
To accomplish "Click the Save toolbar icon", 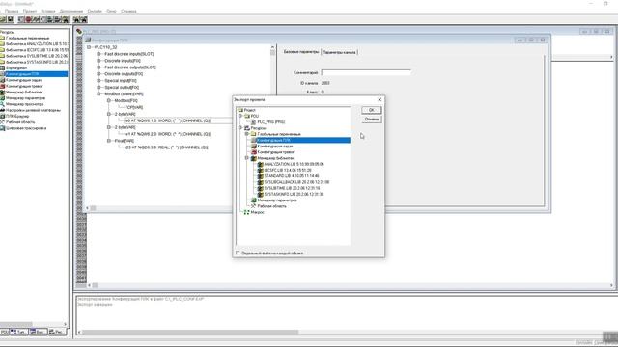I will point(11,19).
